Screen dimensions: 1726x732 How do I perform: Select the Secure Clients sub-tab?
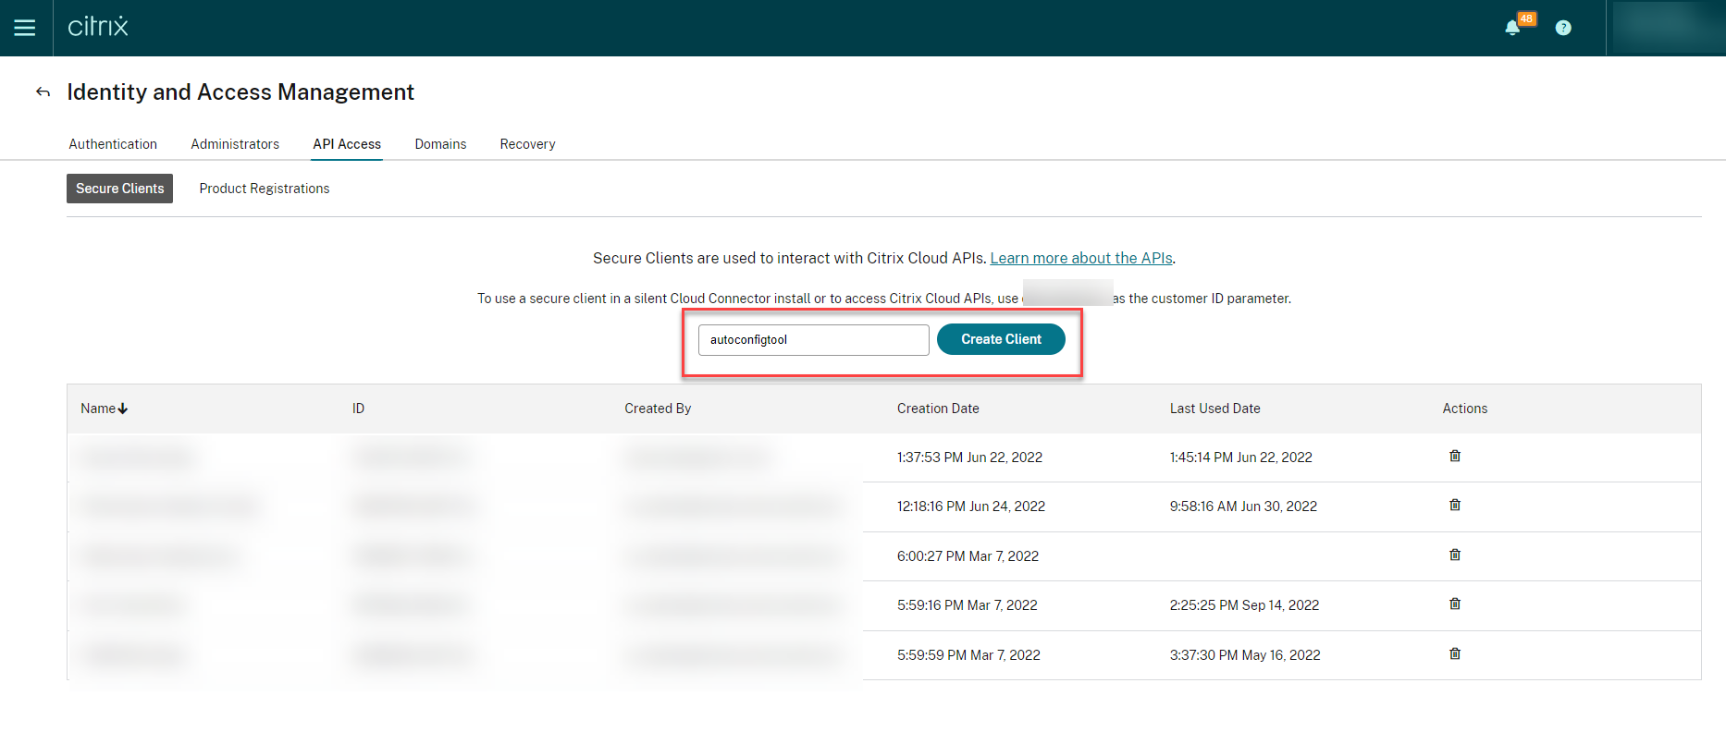point(119,189)
